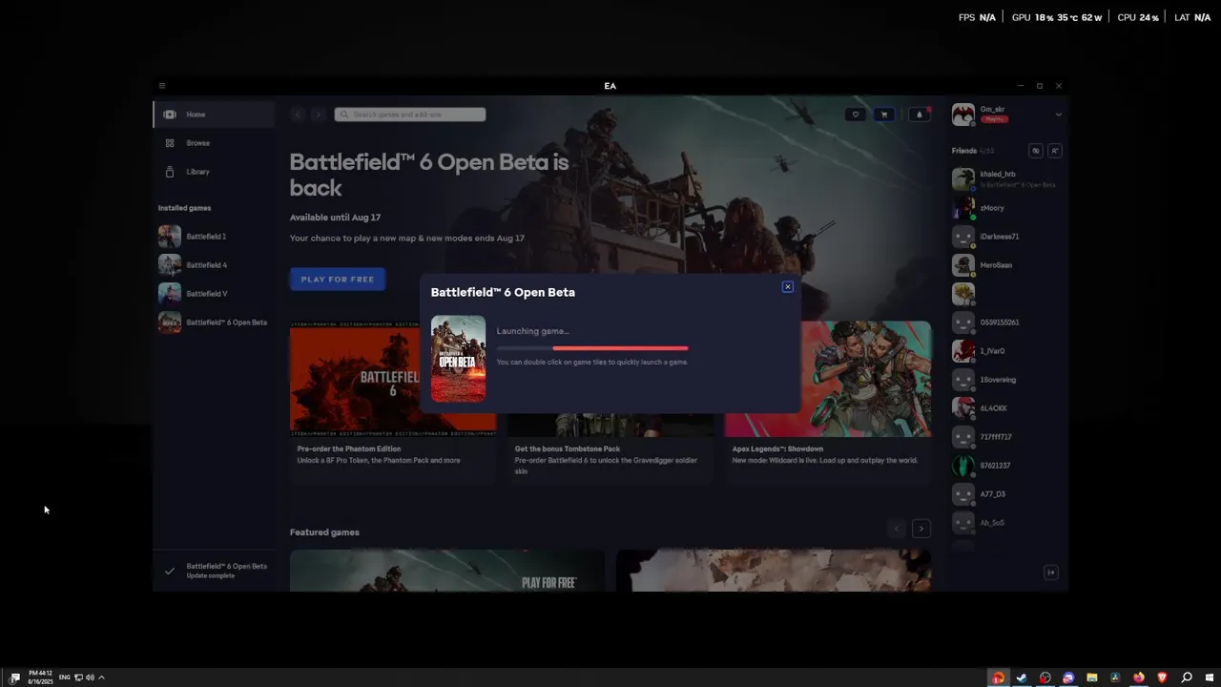Go forward with the right navigation arrow
This screenshot has height=687, width=1221.
319,114
